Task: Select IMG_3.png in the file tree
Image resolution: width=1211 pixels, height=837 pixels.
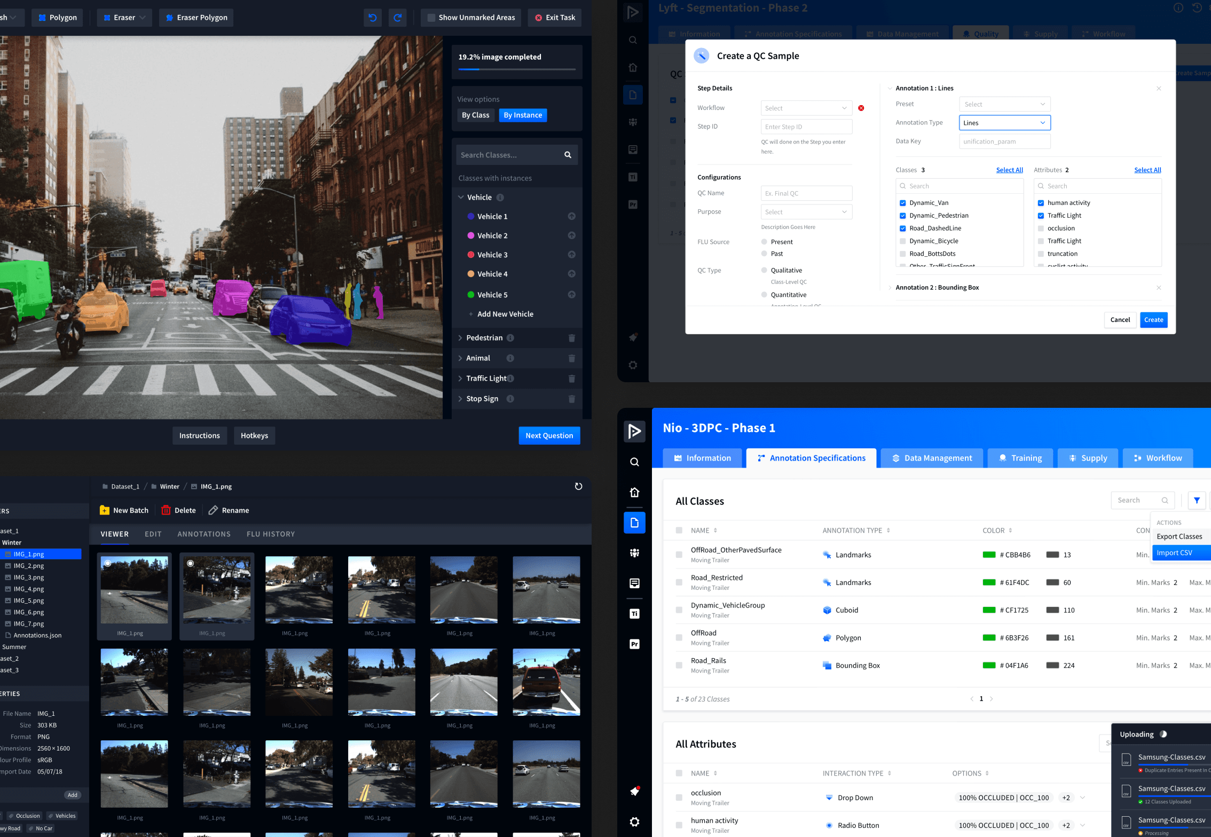Action: click(x=29, y=578)
